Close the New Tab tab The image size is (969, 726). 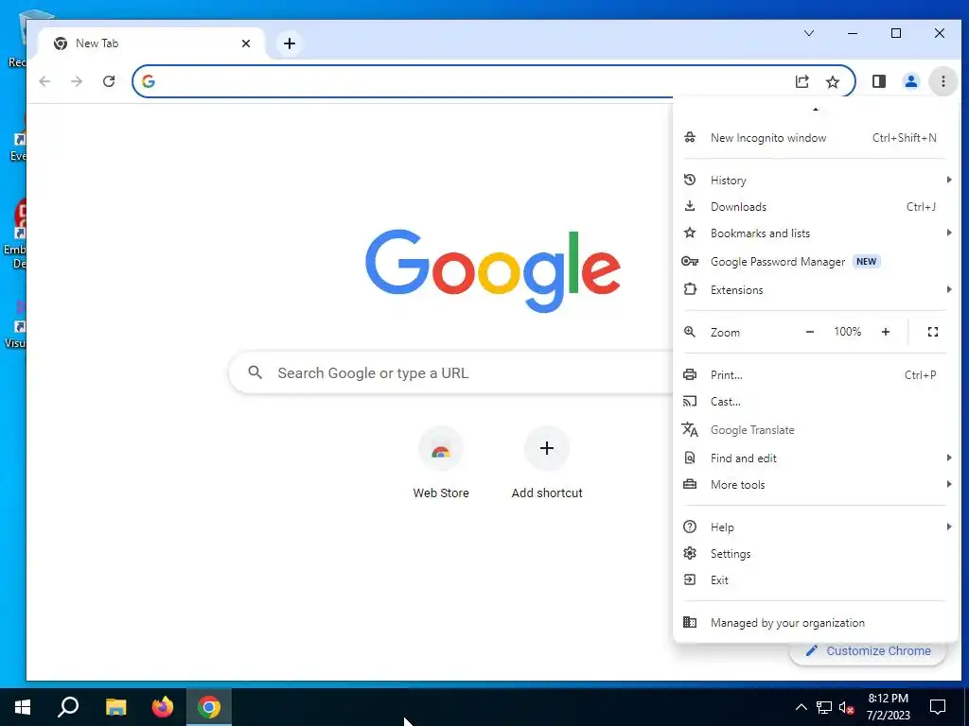(246, 43)
